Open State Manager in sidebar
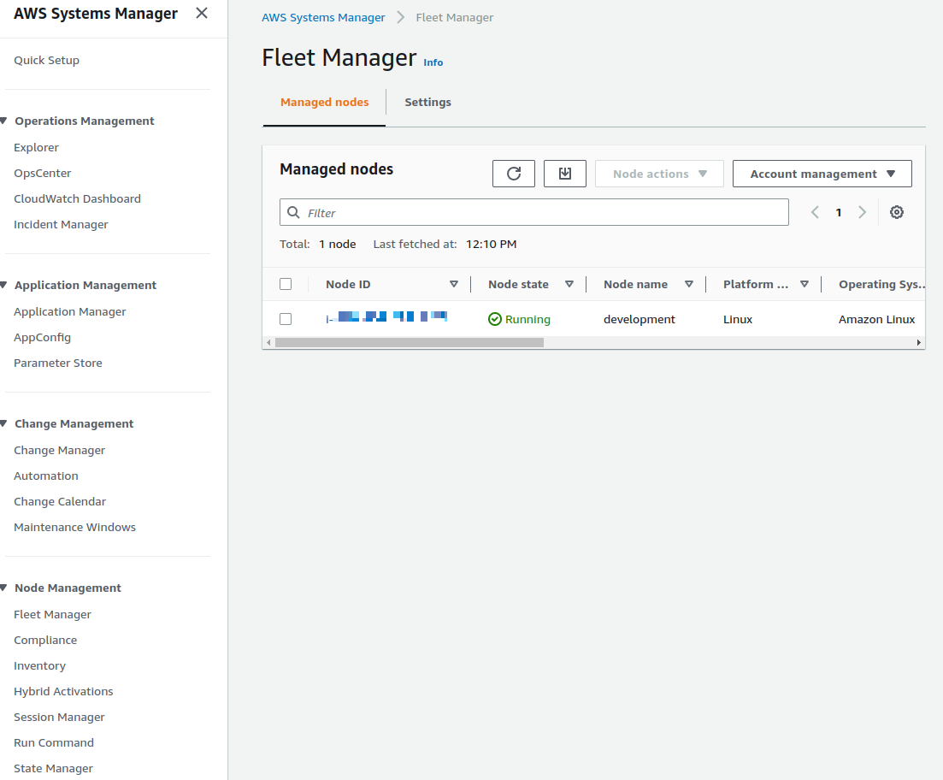This screenshot has height=780, width=943. (53, 769)
